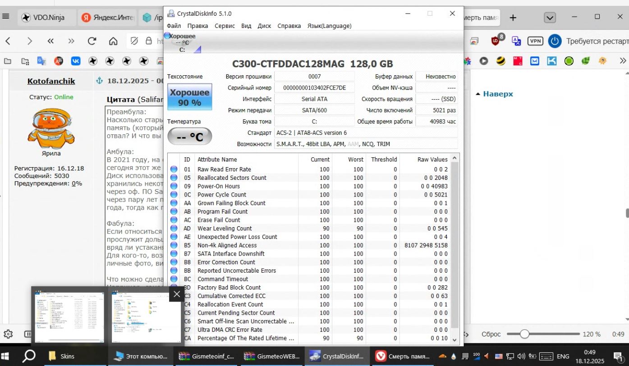Screen dimensions: 629x366
Task: Click the temperature display button
Action: 189,137
